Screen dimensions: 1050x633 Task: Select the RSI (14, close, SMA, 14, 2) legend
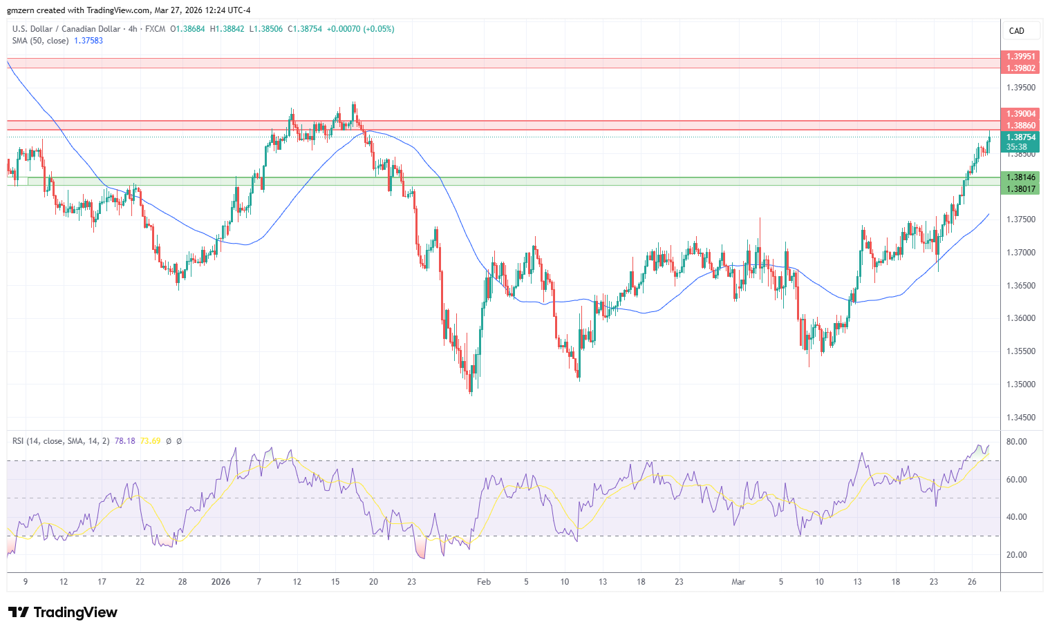pos(62,441)
